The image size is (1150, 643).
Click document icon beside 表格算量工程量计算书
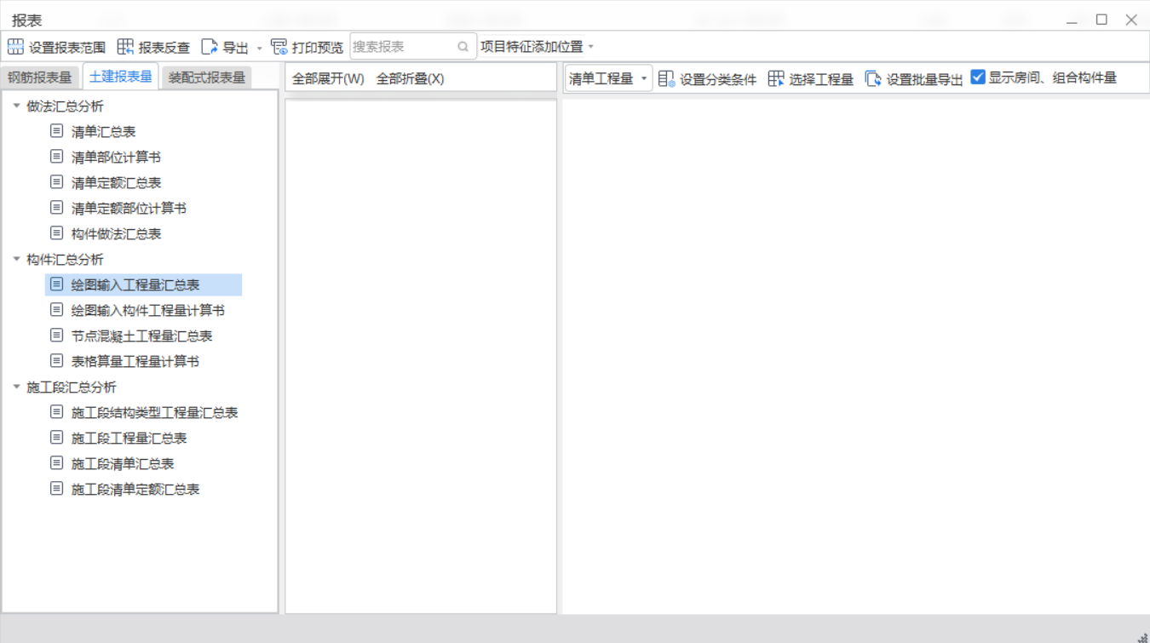click(x=56, y=361)
